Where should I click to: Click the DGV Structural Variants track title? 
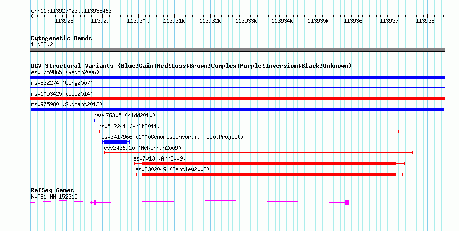[191, 66]
